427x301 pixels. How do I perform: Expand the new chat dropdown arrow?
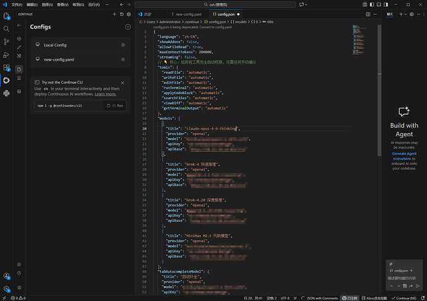coord(405,14)
